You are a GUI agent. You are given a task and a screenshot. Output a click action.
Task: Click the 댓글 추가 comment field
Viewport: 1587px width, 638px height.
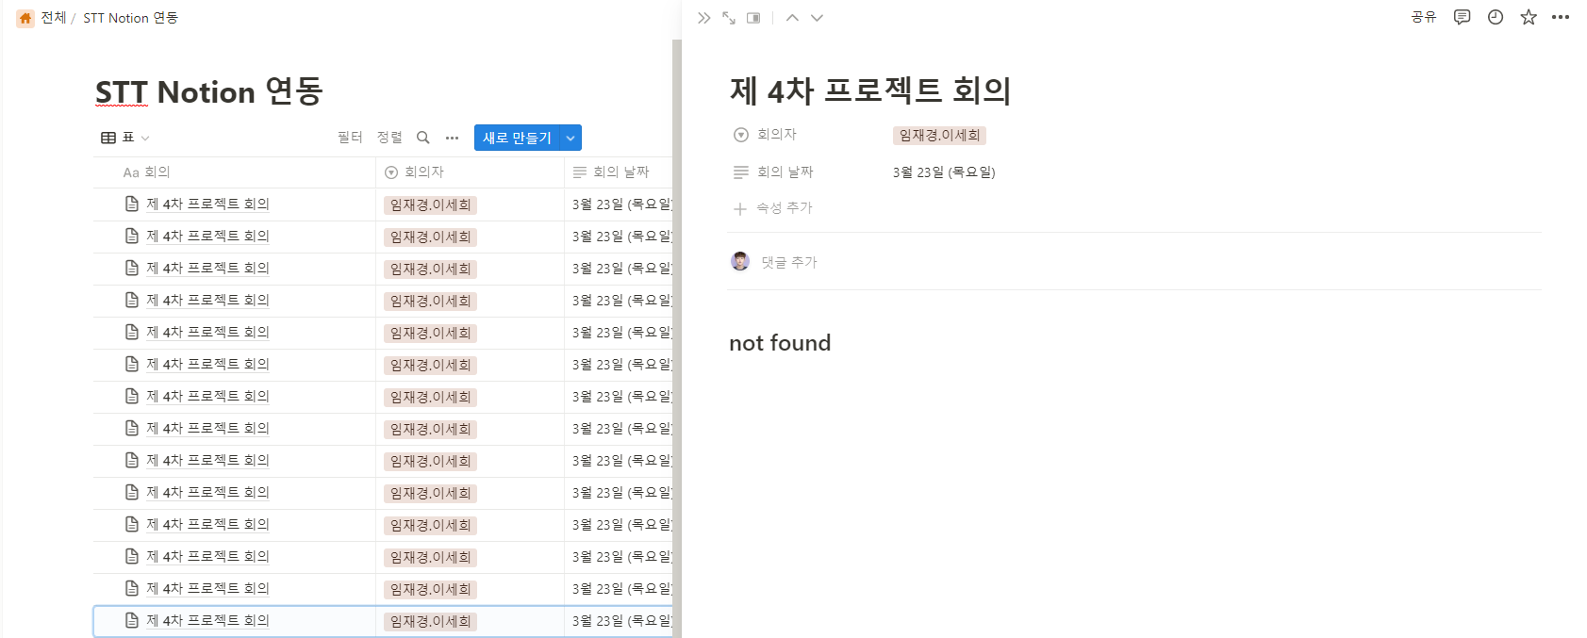[x=789, y=263]
